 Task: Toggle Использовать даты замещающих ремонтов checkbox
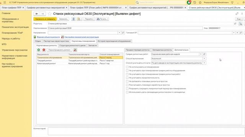(x=127, y=92)
